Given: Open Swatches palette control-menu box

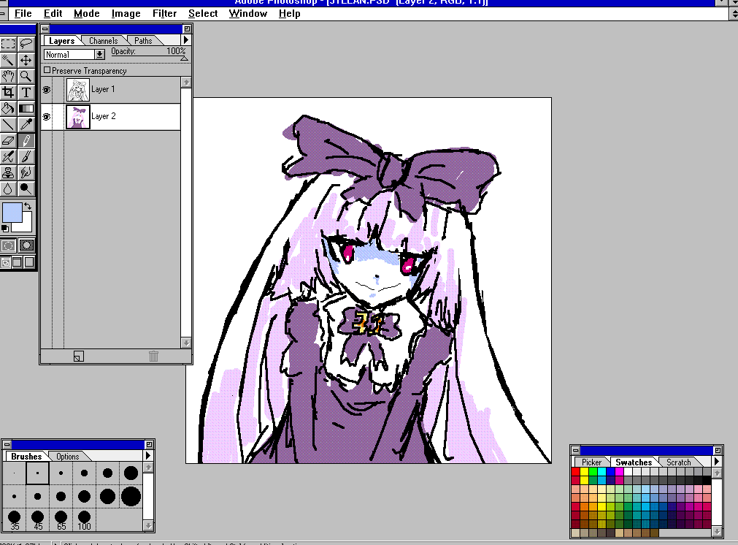Looking at the screenshot, I should click(x=575, y=450).
